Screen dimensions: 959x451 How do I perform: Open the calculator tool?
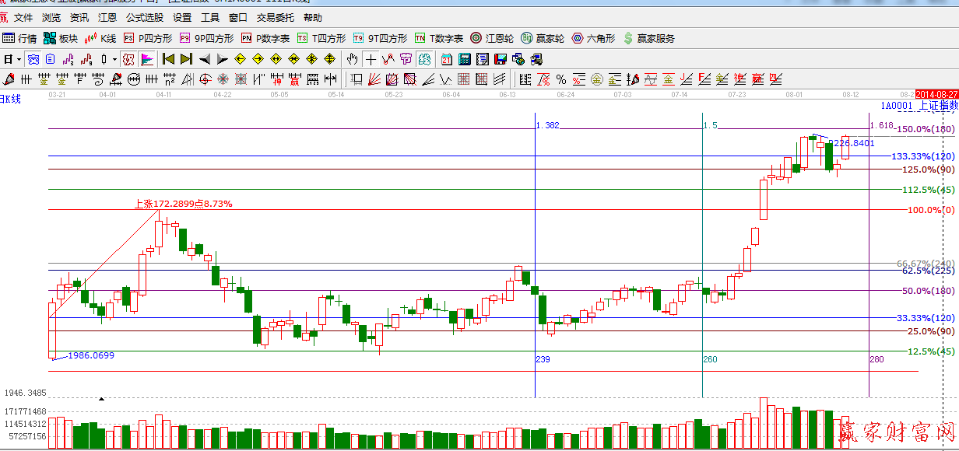tap(464, 59)
